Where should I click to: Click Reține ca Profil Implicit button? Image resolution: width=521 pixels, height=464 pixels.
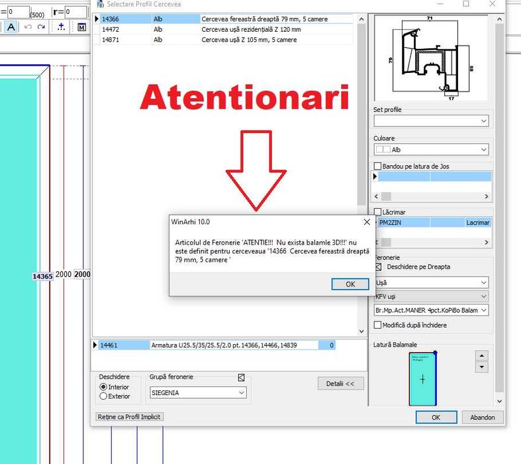coord(129,417)
